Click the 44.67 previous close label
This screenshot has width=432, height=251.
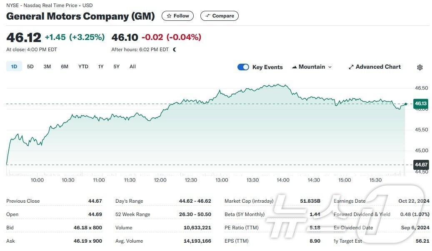click(421, 165)
